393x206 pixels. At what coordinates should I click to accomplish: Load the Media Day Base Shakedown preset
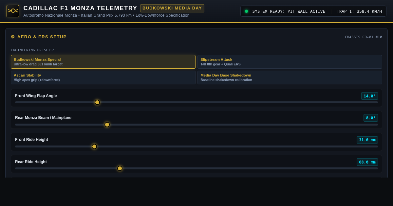click(290, 77)
